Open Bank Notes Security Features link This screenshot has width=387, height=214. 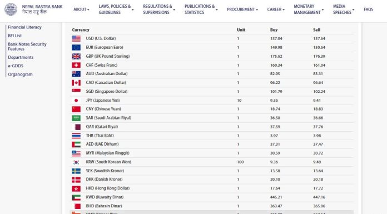tap(27, 46)
